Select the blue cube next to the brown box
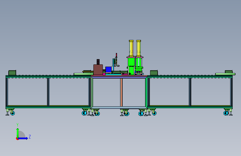241x156 pixels. (x=108, y=70)
